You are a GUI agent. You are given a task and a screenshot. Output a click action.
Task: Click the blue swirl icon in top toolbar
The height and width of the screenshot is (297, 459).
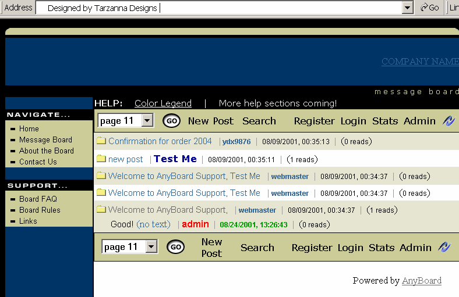449,121
